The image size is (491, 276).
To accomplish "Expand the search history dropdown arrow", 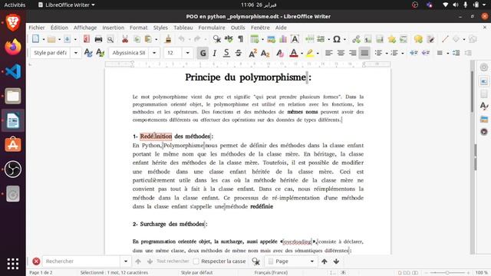I will 126,261.
